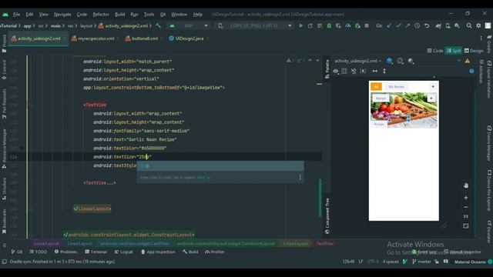
Task: Click the design warning triangle icon
Action: (468, 61)
